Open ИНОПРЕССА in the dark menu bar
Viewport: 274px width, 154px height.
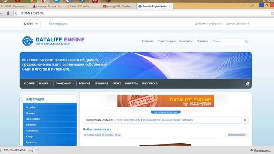pyautogui.click(x=150, y=83)
